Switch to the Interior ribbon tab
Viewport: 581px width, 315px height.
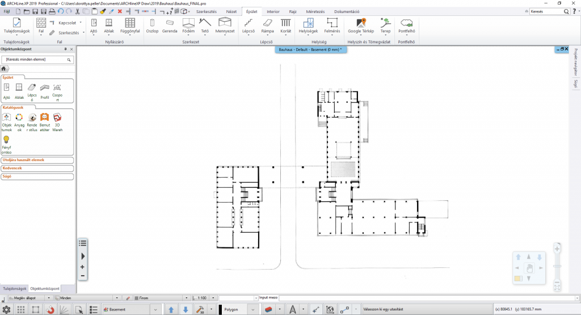coord(273,11)
